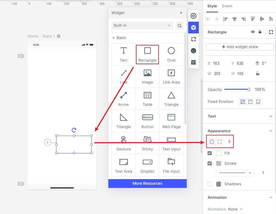The height and width of the screenshot is (214, 276).
Task: Open the component brackets panel in sidebar
Action: pos(193,39)
